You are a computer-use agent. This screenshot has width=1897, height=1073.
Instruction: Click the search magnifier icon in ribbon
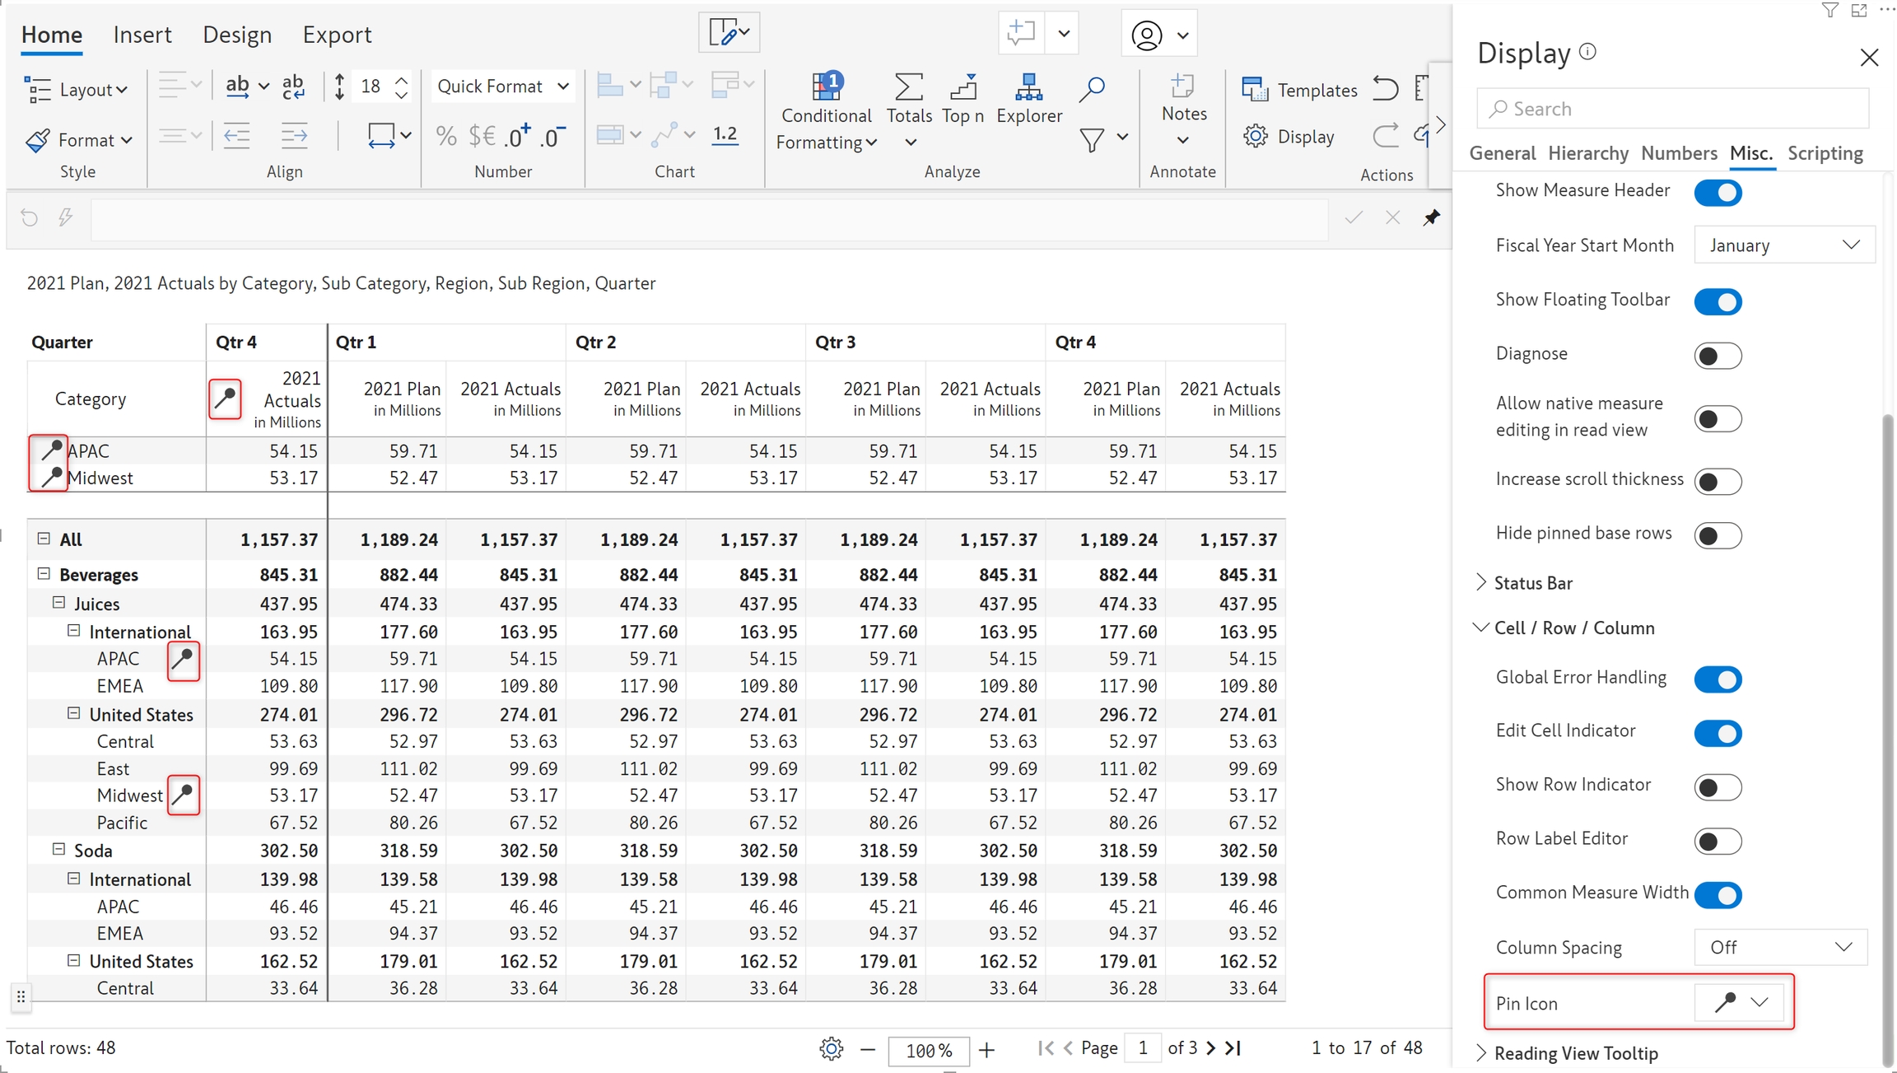pos(1092,89)
